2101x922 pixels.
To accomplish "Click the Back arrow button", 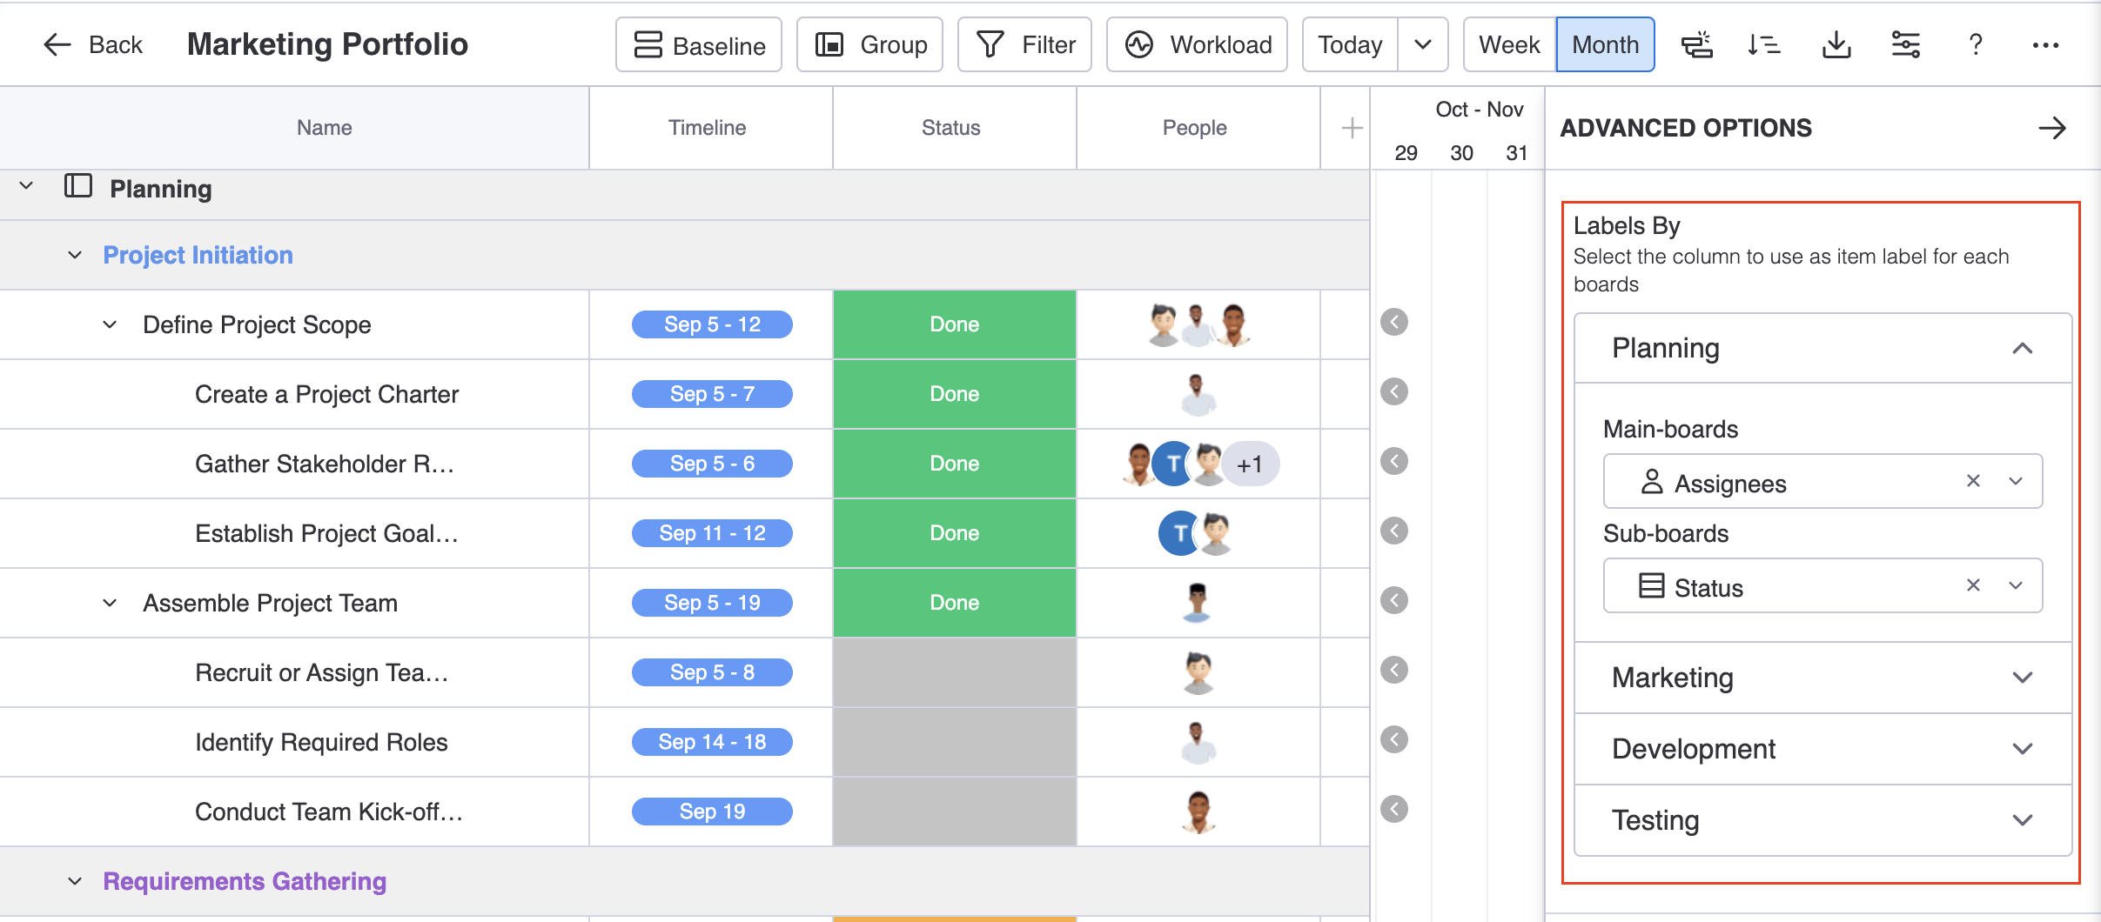I will pyautogui.click(x=92, y=44).
